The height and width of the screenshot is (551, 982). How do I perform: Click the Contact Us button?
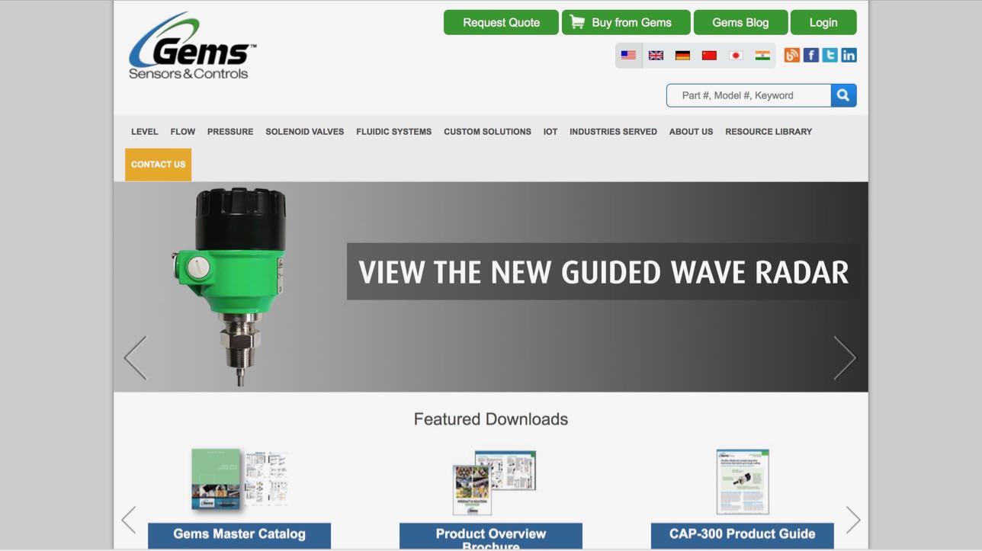[158, 165]
